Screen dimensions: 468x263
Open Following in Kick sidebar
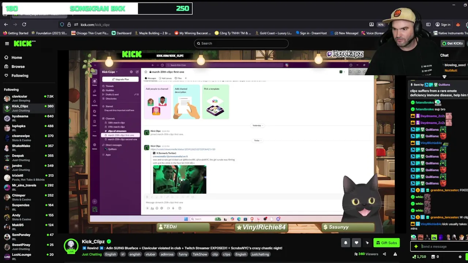[x=20, y=76]
